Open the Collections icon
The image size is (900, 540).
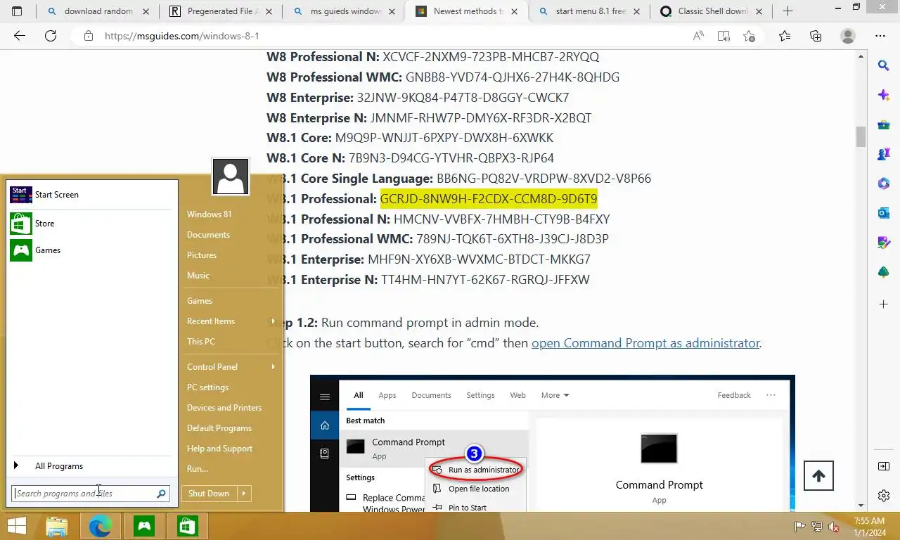pyautogui.click(x=816, y=36)
